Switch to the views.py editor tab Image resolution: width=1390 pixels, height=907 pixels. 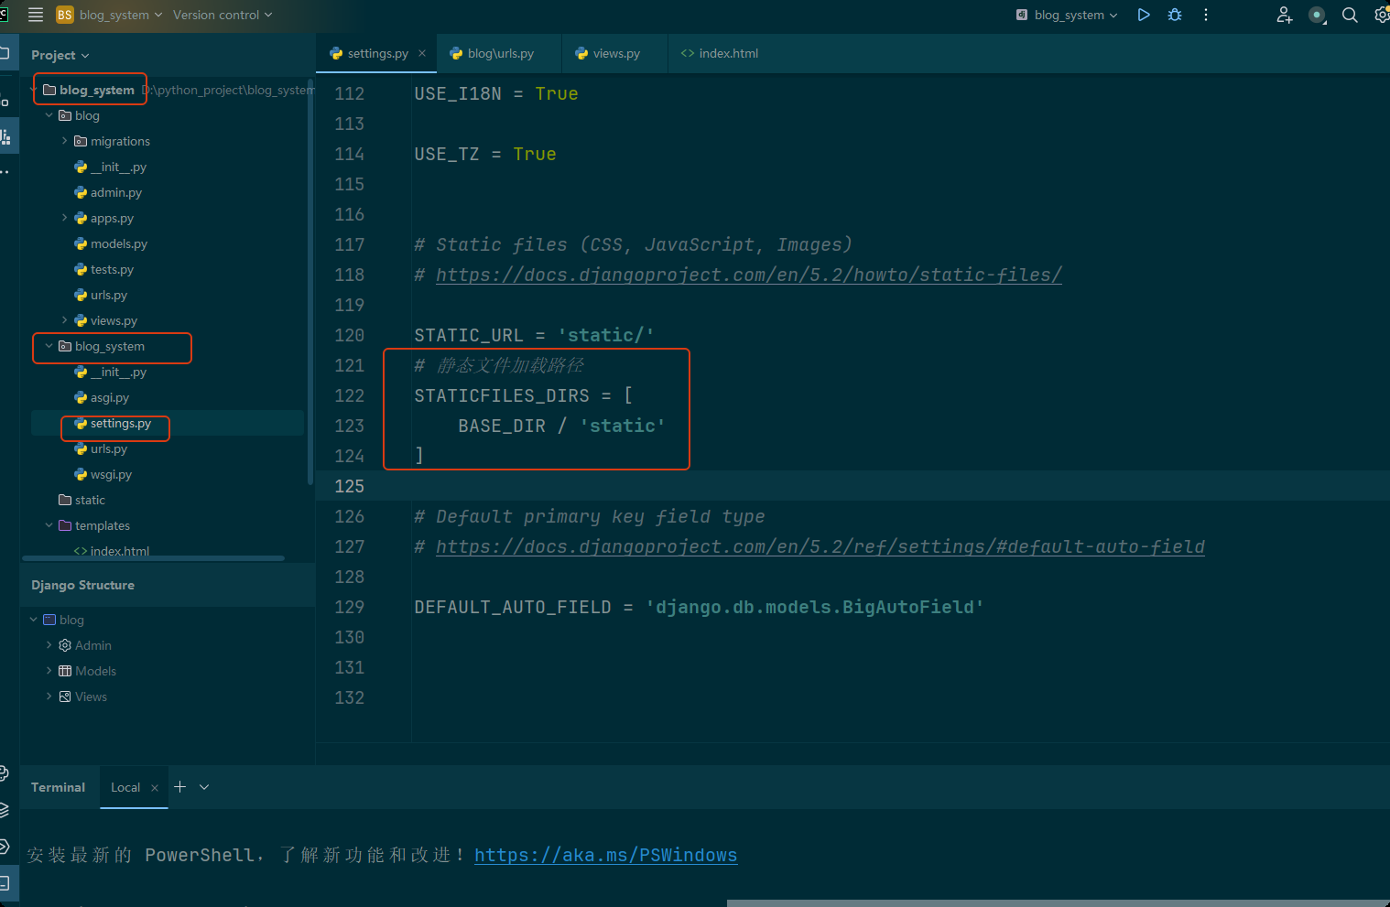[x=616, y=53]
